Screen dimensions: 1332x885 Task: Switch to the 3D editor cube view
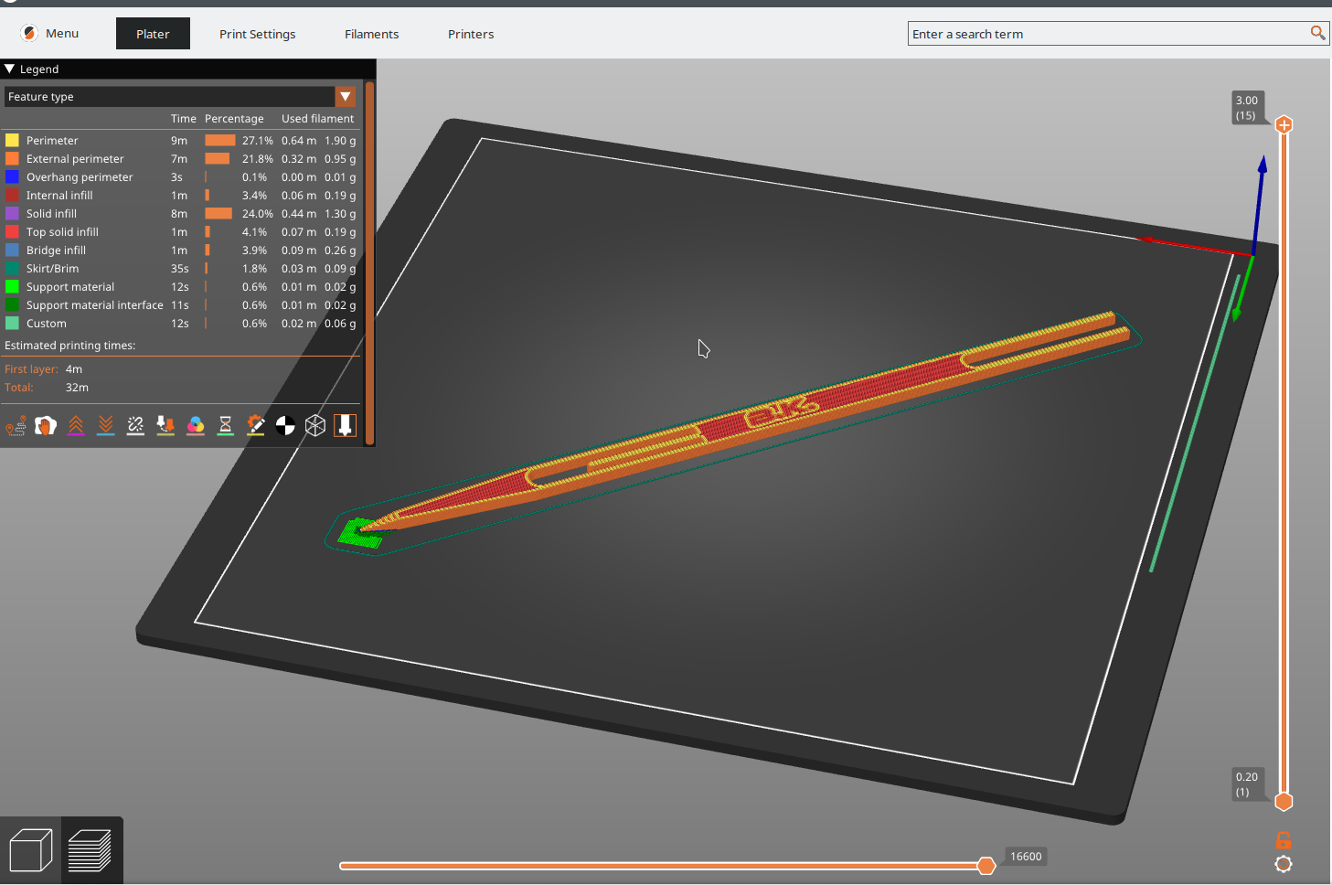pos(31,850)
